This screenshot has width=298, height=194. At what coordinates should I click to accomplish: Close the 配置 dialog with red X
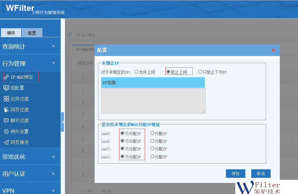point(273,50)
